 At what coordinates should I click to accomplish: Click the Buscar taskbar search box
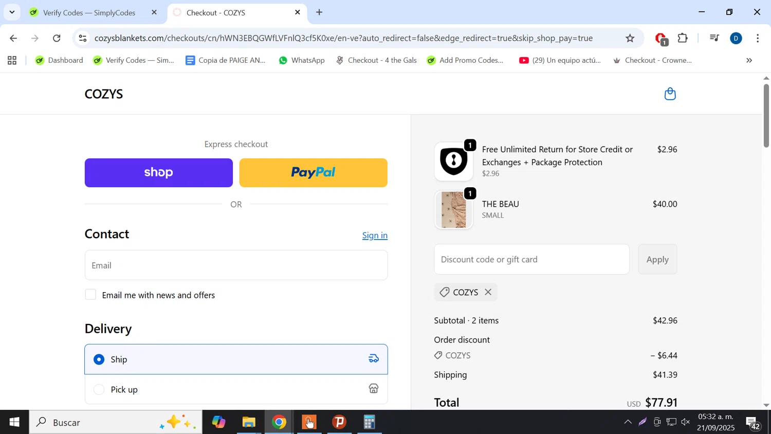(116, 422)
